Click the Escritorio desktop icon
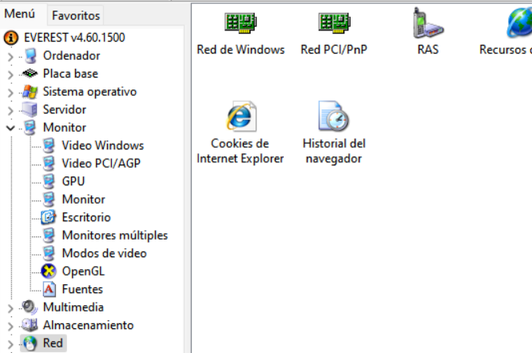This screenshot has height=353, width=532. click(x=48, y=217)
